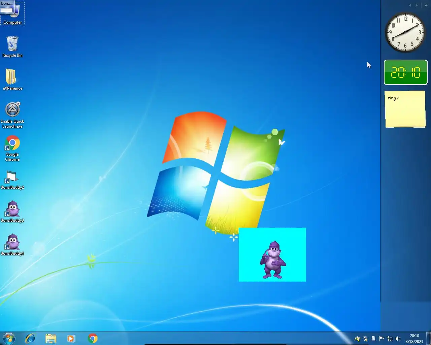Open Windows Media Player from the taskbar
Image resolution: width=431 pixels, height=345 pixels.
click(71, 338)
